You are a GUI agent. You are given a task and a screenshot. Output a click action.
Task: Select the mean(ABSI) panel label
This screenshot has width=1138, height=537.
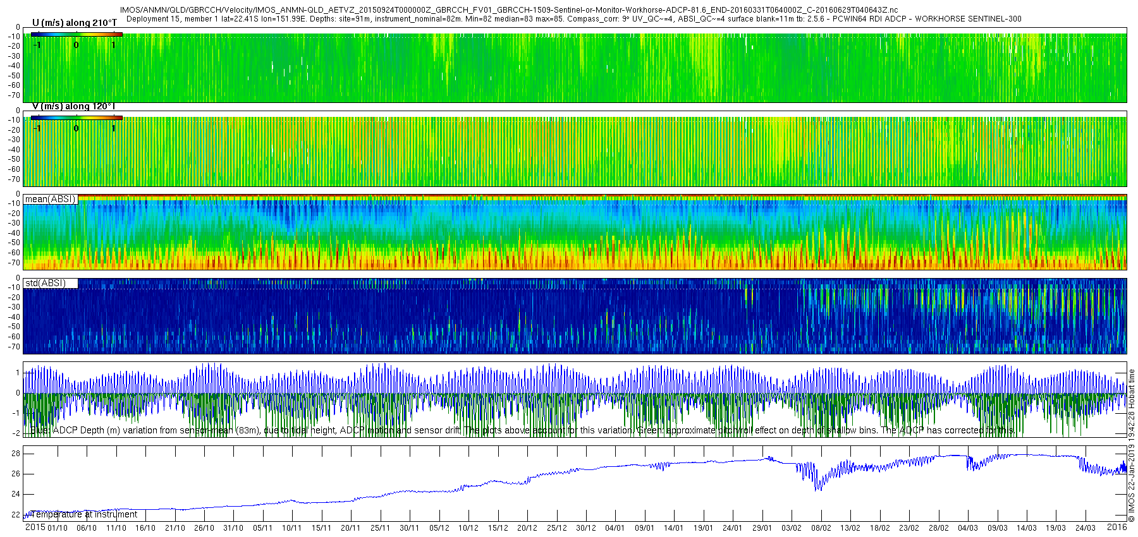pyautogui.click(x=50, y=199)
